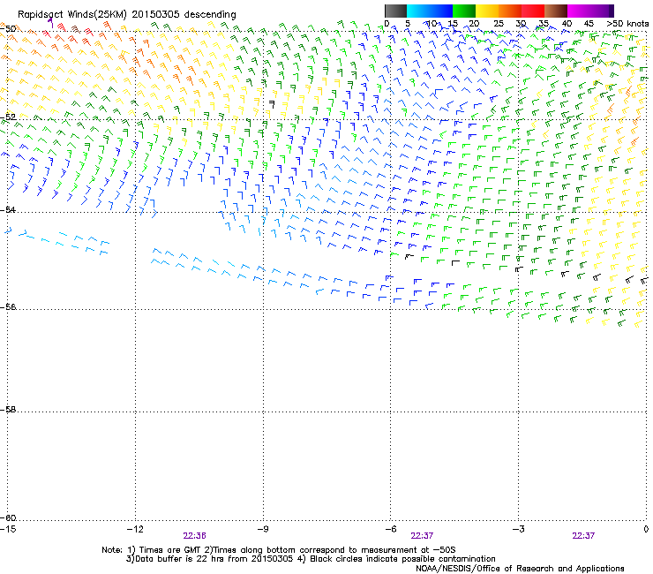Click the longitude axis label '-6'

coord(391,529)
